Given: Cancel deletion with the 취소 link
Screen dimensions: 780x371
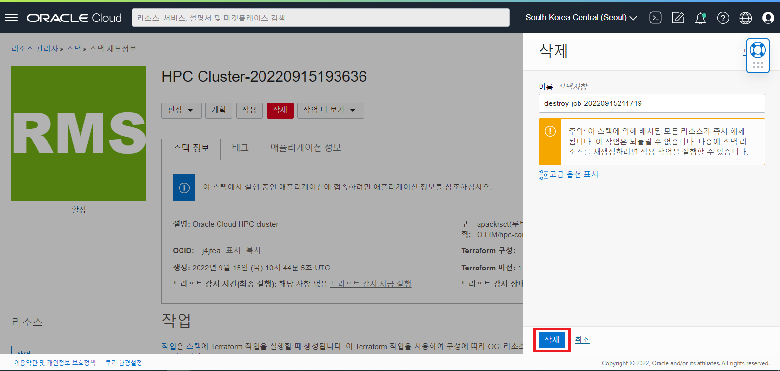Looking at the screenshot, I should tap(582, 340).
